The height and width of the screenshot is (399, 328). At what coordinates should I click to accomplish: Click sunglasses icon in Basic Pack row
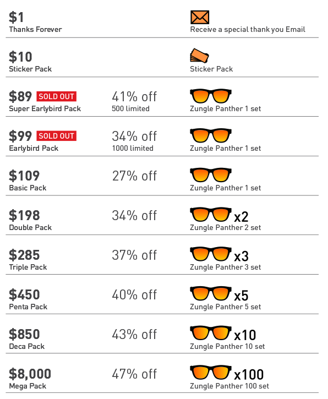pyautogui.click(x=211, y=175)
